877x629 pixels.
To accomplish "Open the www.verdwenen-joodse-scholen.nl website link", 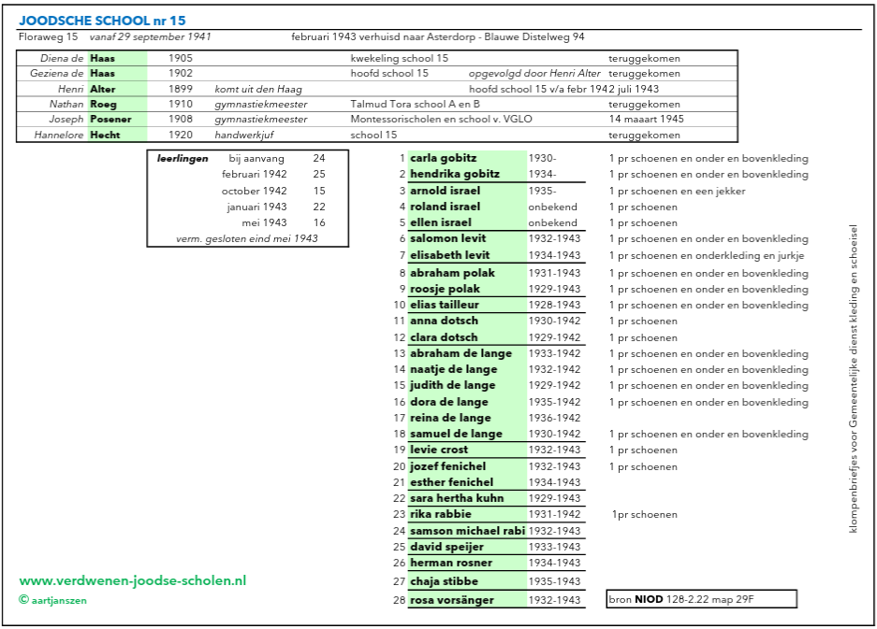I will [x=132, y=580].
